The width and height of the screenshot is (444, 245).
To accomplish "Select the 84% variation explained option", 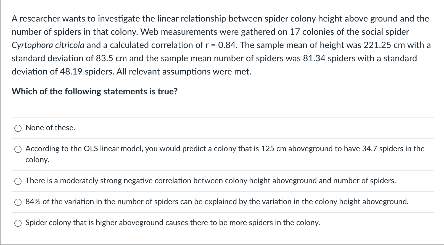I will [18, 202].
